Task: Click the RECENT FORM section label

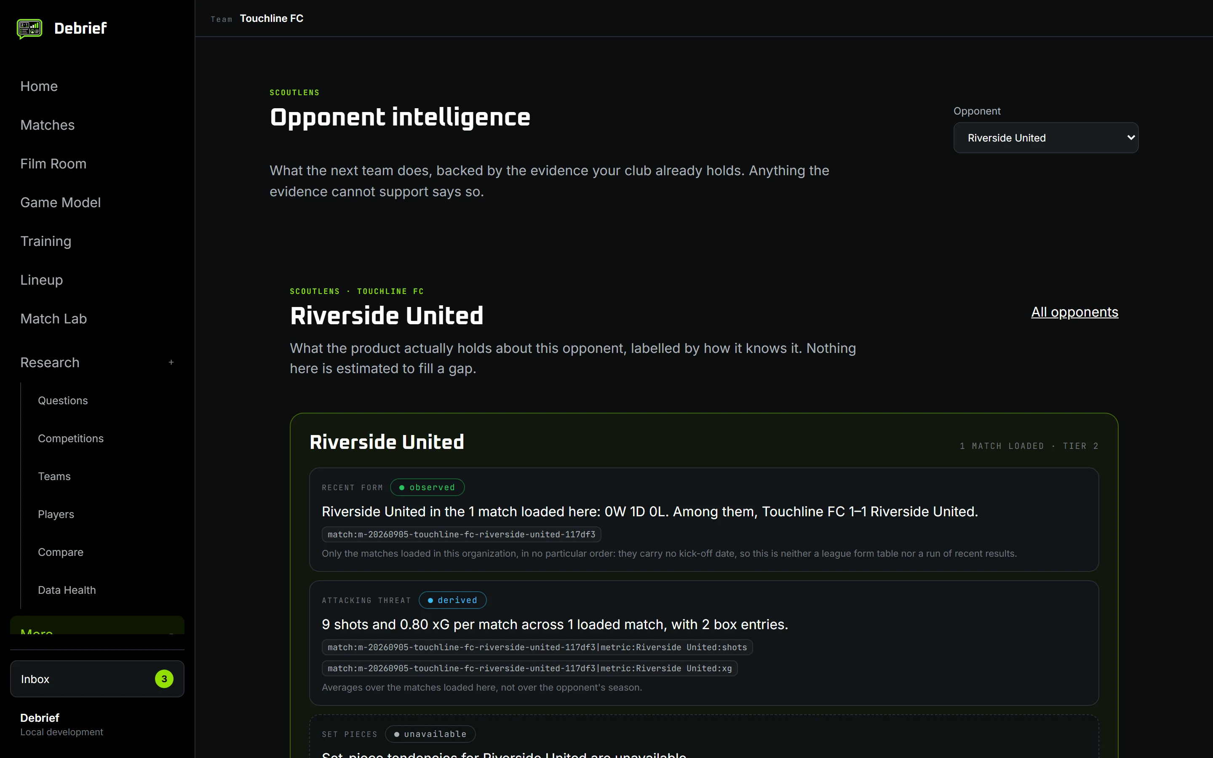Action: (353, 488)
